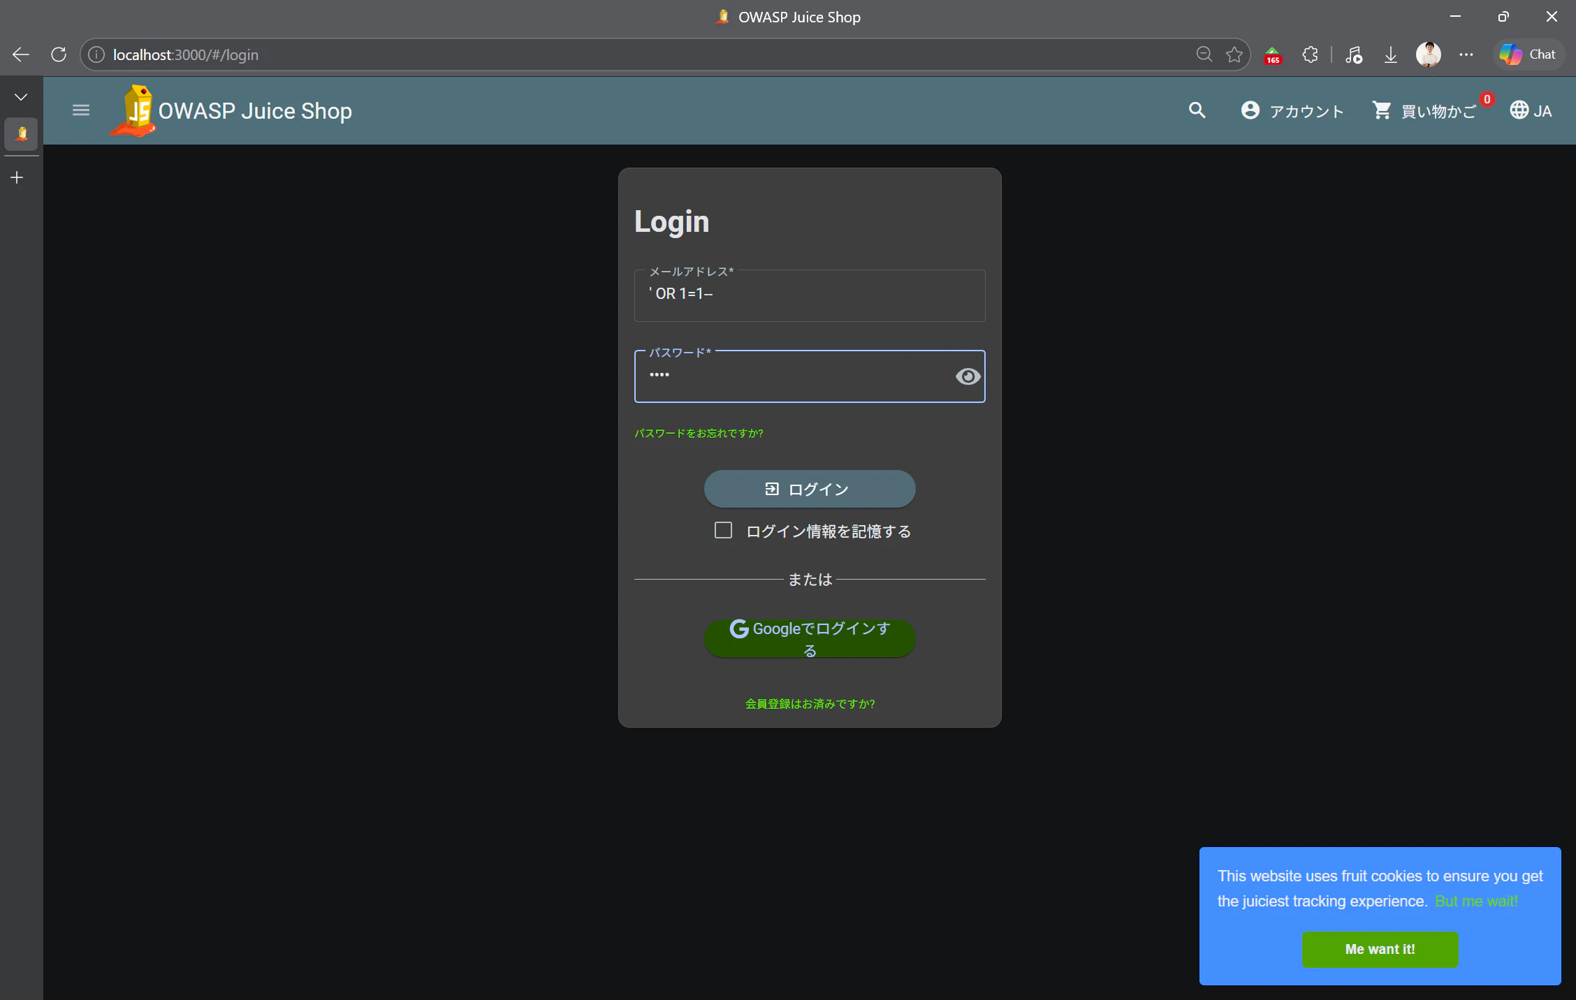Expand the vertical tabs chevron
The image size is (1576, 1000).
[x=21, y=97]
